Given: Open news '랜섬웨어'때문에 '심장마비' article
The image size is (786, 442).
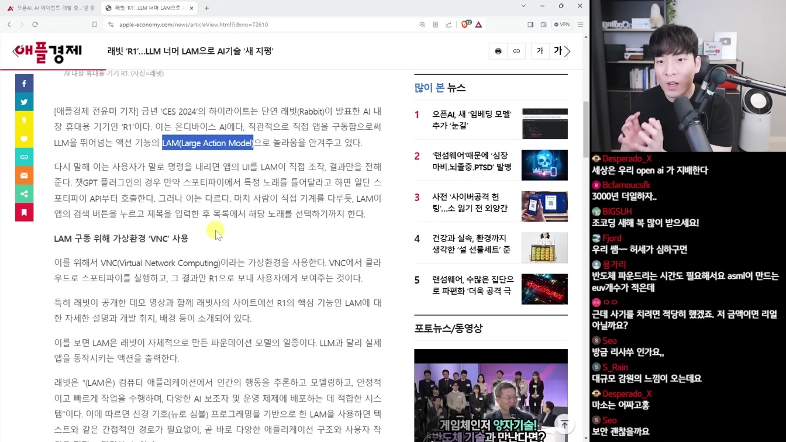Looking at the screenshot, I should [471, 161].
